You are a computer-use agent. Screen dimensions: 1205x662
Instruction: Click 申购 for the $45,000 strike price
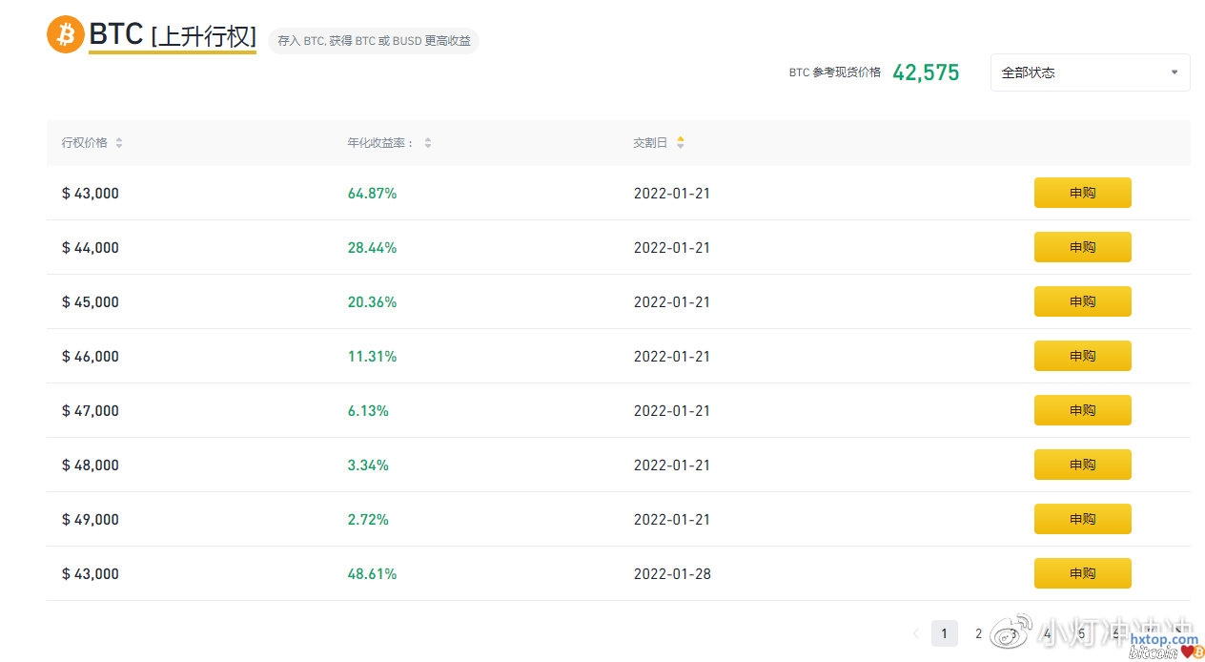coord(1082,301)
